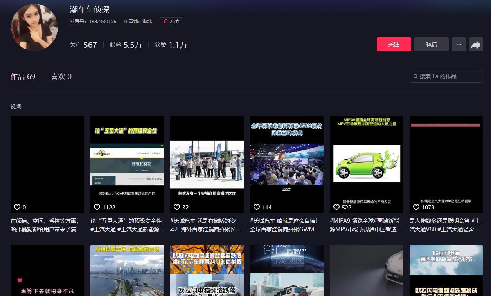Switch to the 喜欢 0 tab
491x296 pixels.
61,77
